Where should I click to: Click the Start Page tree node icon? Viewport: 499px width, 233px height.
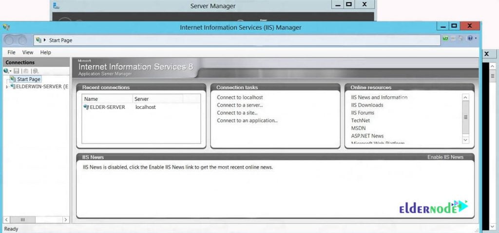coord(13,79)
